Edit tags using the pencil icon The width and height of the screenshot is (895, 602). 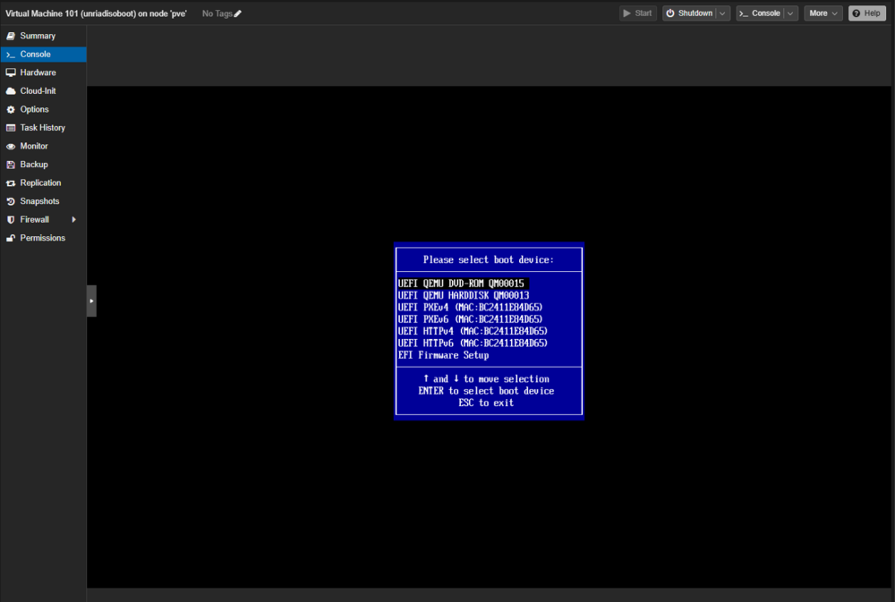[237, 13]
